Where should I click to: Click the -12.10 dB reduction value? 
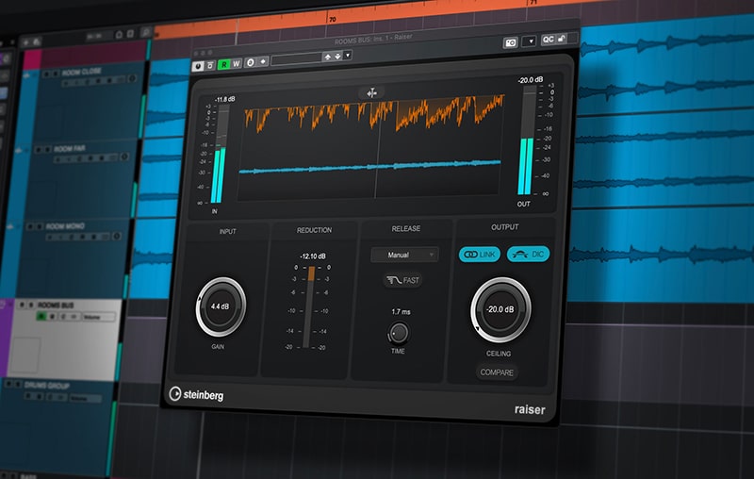click(x=313, y=256)
